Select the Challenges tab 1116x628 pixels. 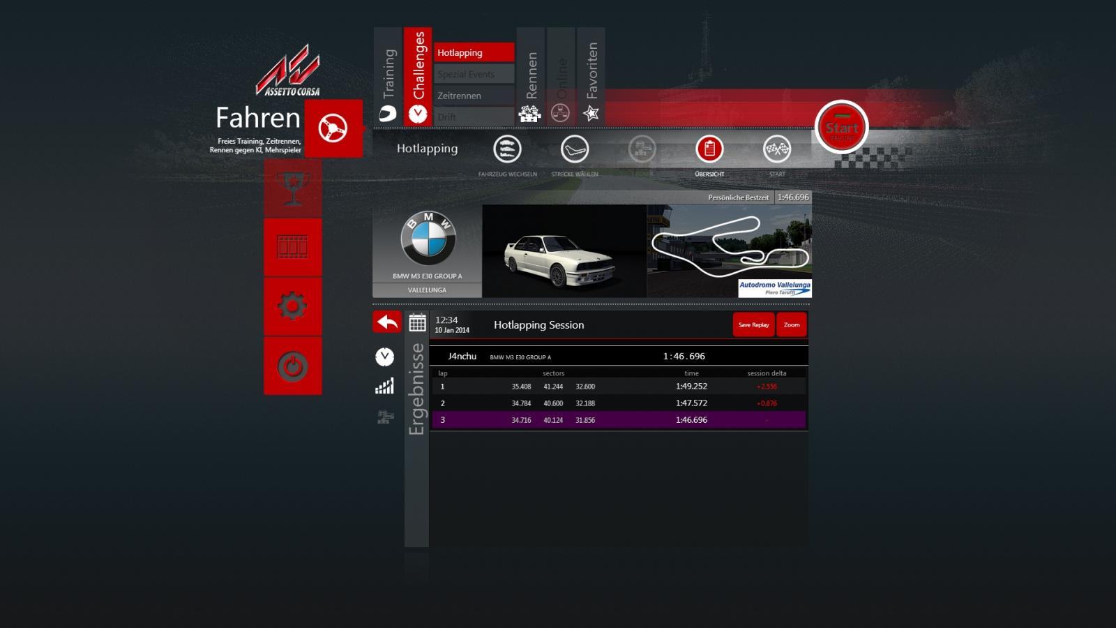[x=418, y=77]
